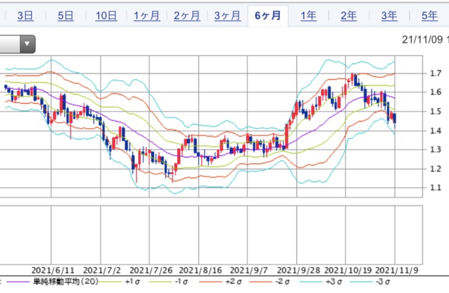449x293 pixels.
Task: Click the 3ヶ月 range tab
Action: (227, 16)
